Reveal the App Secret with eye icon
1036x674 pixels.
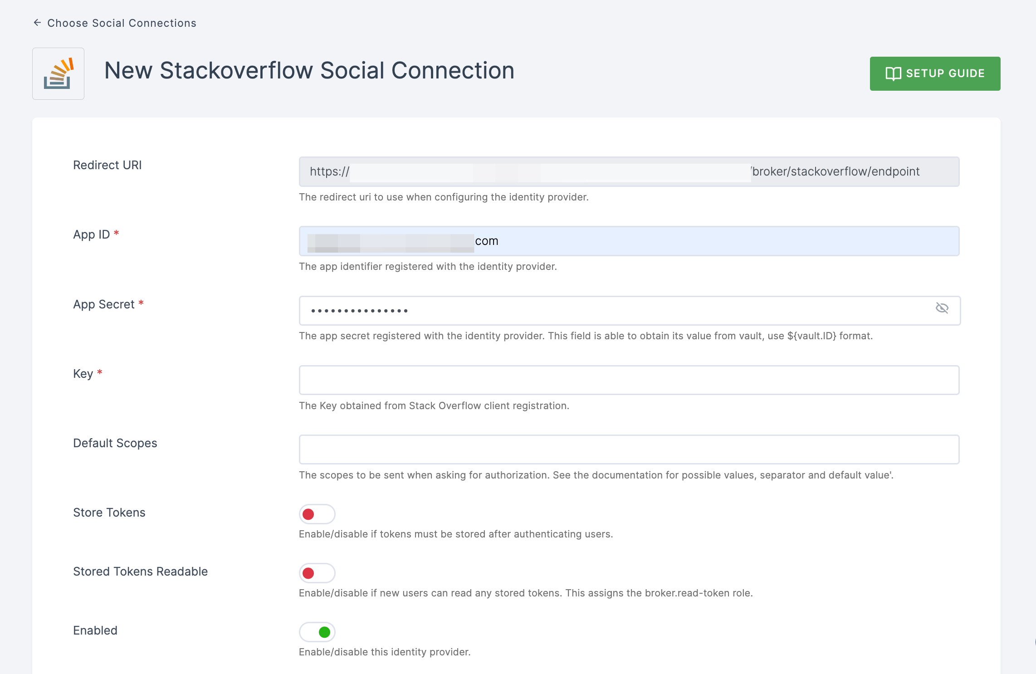(942, 308)
